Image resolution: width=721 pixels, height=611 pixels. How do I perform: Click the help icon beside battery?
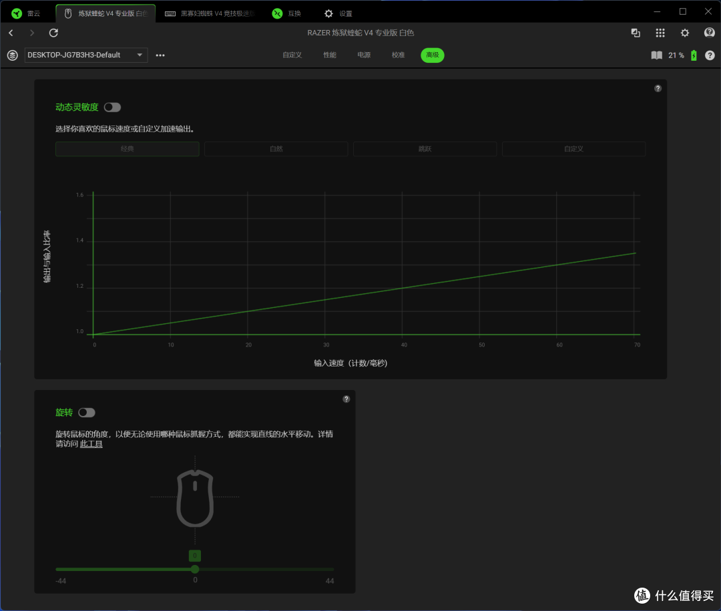[710, 55]
